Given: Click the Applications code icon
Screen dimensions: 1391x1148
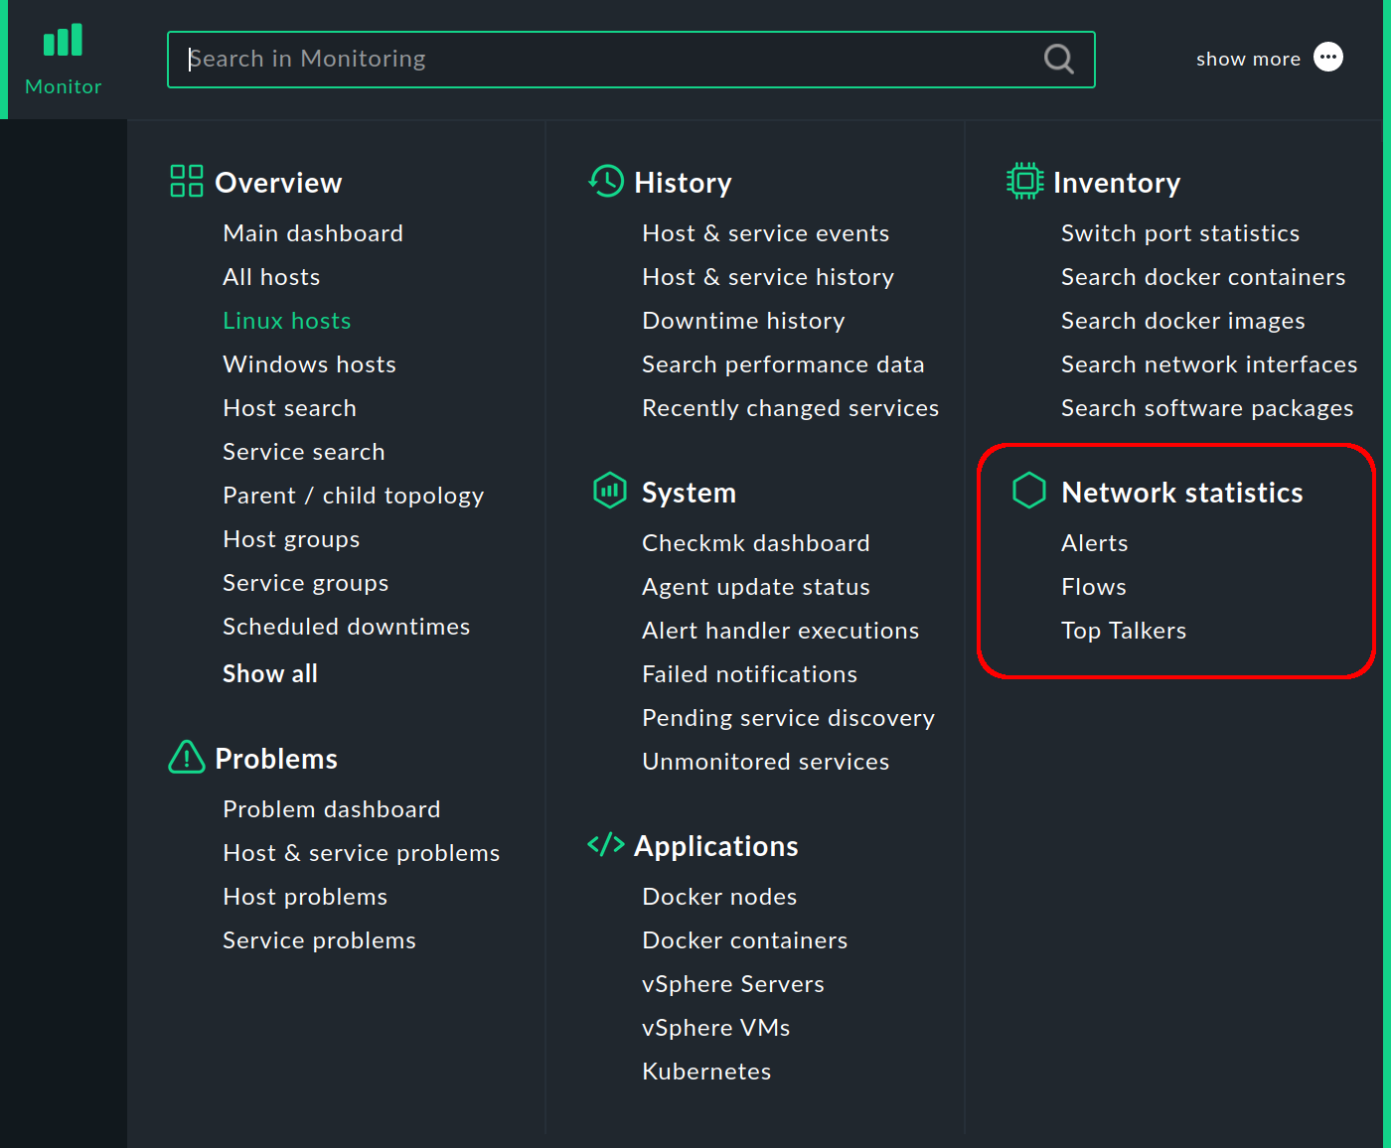Looking at the screenshot, I should pos(605,844).
